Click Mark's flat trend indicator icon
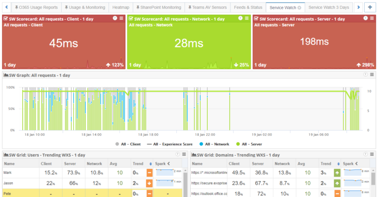This screenshot has height=197, width=379. (x=150, y=173)
